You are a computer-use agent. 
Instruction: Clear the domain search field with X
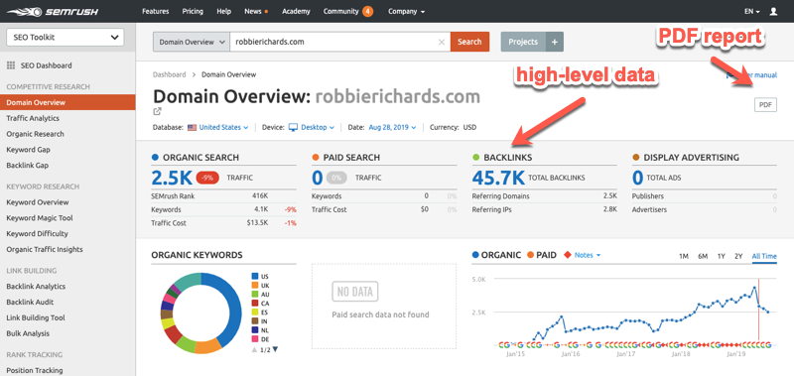[x=442, y=42]
